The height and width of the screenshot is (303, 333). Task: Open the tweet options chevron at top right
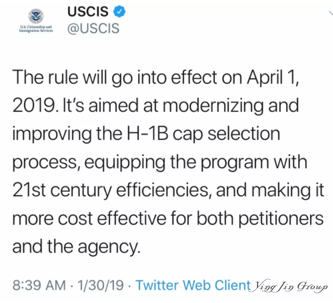click(330, 13)
